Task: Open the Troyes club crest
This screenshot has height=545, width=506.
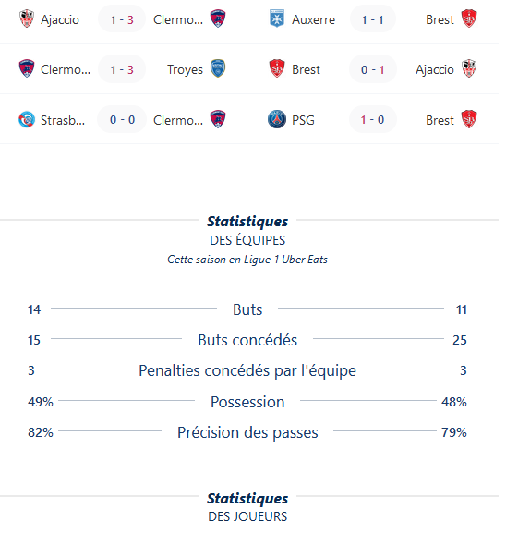Action: pos(218,69)
